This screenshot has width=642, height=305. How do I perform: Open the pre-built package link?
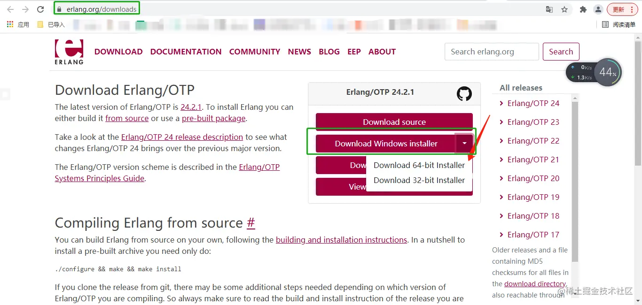(x=214, y=118)
